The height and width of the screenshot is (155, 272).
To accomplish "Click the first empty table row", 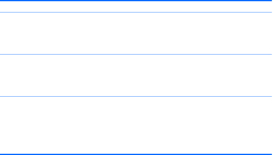I will [x=136, y=33].
